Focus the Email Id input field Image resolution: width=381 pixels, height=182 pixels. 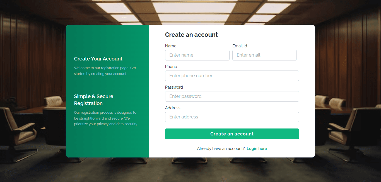[264, 55]
